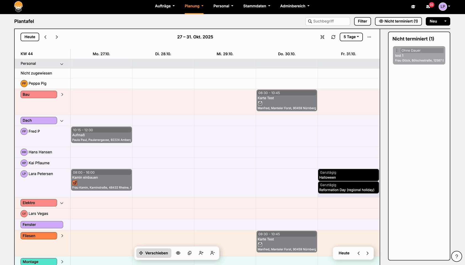Open the 5 Tage view dropdown

pos(351,37)
